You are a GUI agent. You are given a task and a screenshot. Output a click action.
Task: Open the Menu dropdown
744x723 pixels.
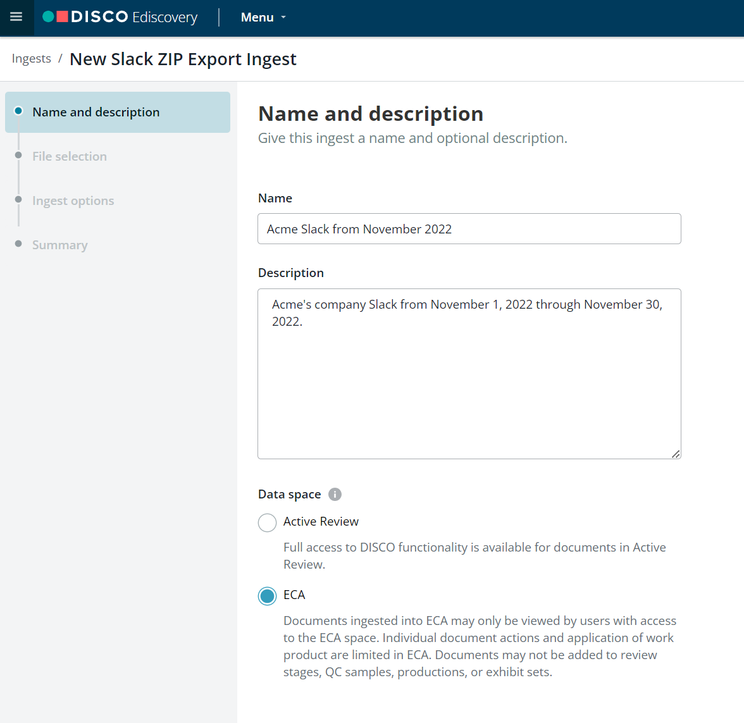[263, 18]
